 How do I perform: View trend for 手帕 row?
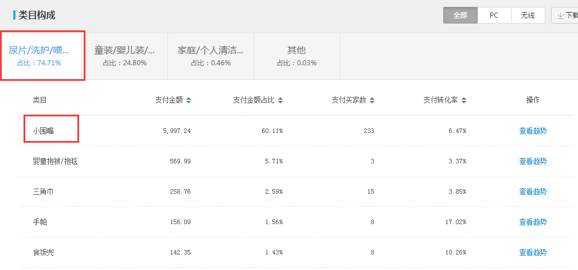[533, 222]
